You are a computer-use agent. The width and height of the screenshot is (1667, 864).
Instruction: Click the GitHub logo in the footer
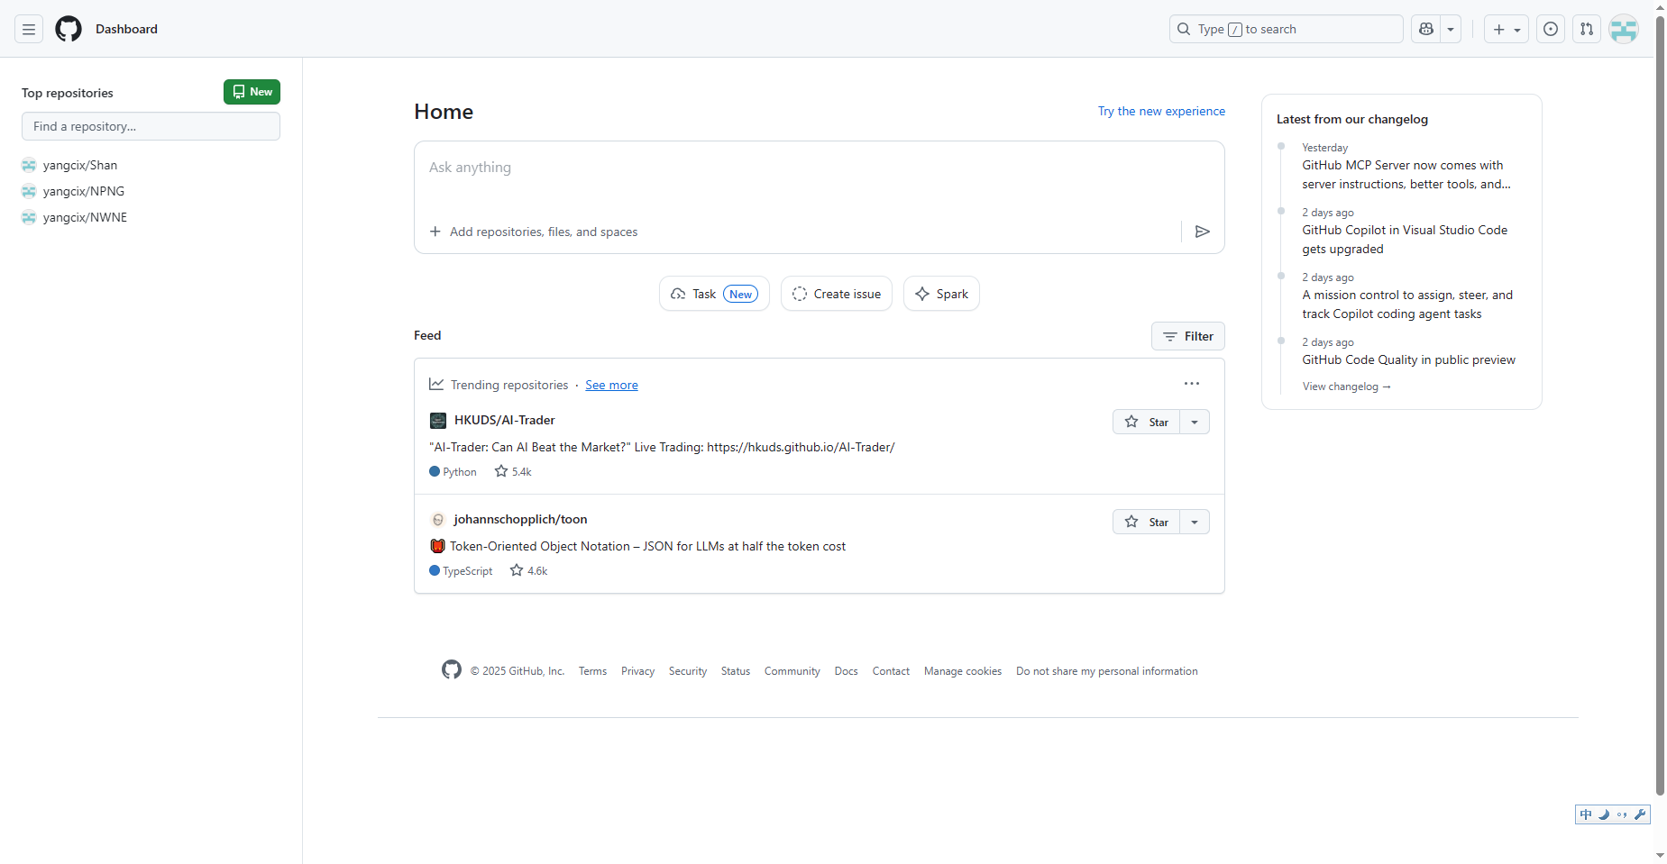click(x=451, y=669)
